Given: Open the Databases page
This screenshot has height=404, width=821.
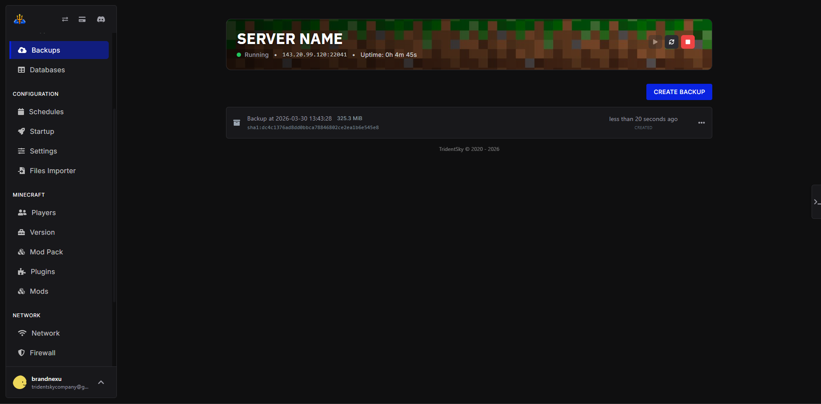Looking at the screenshot, I should (47, 70).
